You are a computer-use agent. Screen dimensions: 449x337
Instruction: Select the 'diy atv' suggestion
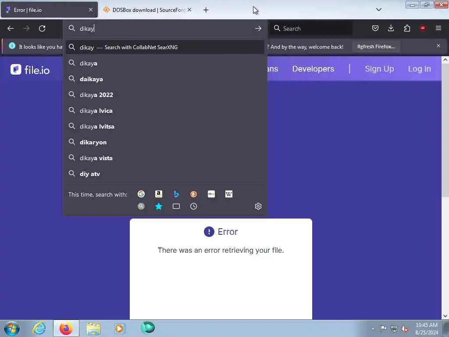tap(165, 174)
